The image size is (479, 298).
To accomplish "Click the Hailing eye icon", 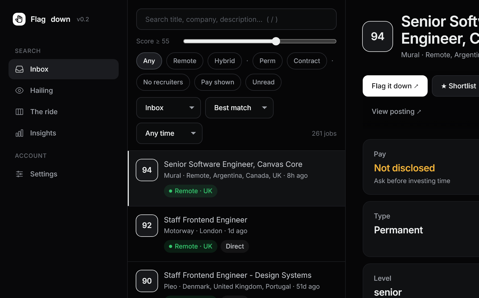I will [x=19, y=90].
